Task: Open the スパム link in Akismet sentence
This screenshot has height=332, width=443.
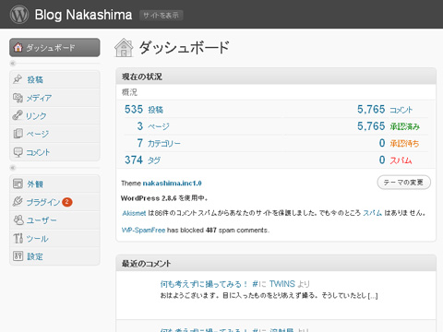Action: 372,213
